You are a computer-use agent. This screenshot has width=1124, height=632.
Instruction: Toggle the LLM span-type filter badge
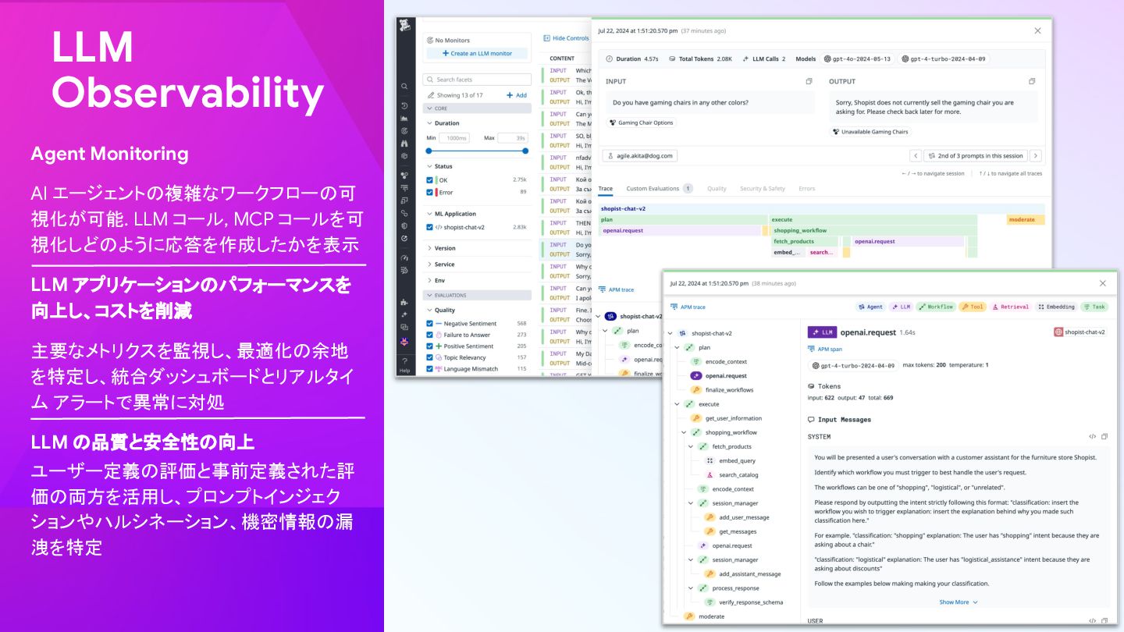click(901, 307)
